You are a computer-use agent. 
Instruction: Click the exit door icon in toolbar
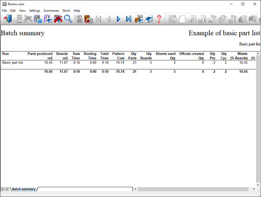[x=7, y=19]
